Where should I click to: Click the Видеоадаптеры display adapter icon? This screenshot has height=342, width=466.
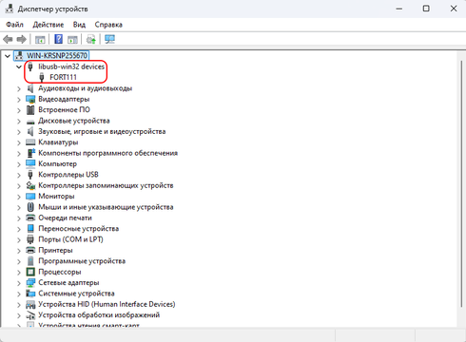pos(30,99)
